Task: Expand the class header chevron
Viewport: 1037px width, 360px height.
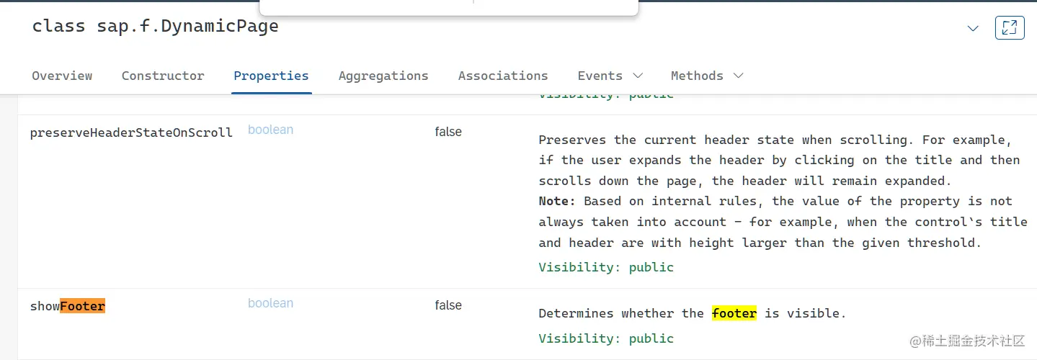Action: pos(973,29)
